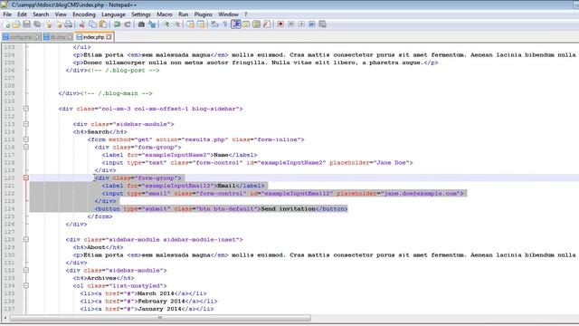
Task: Close the index.php tab with its X
Action: (109, 37)
